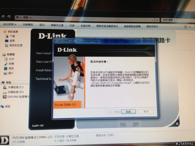Viewport: 195px width, 146px height.
Task: Click the 檔案系統: CDFS status text
Action: point(105,135)
